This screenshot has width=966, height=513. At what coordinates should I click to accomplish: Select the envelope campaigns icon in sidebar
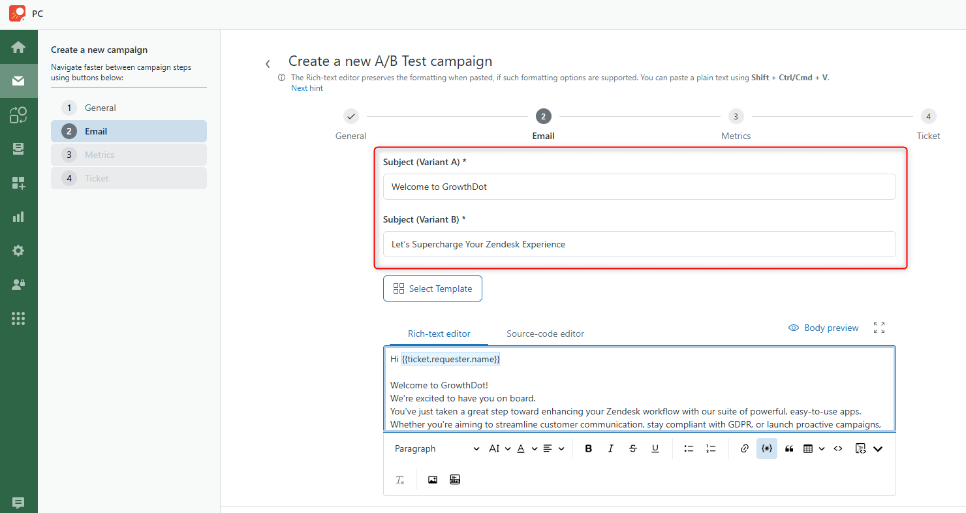coord(18,81)
